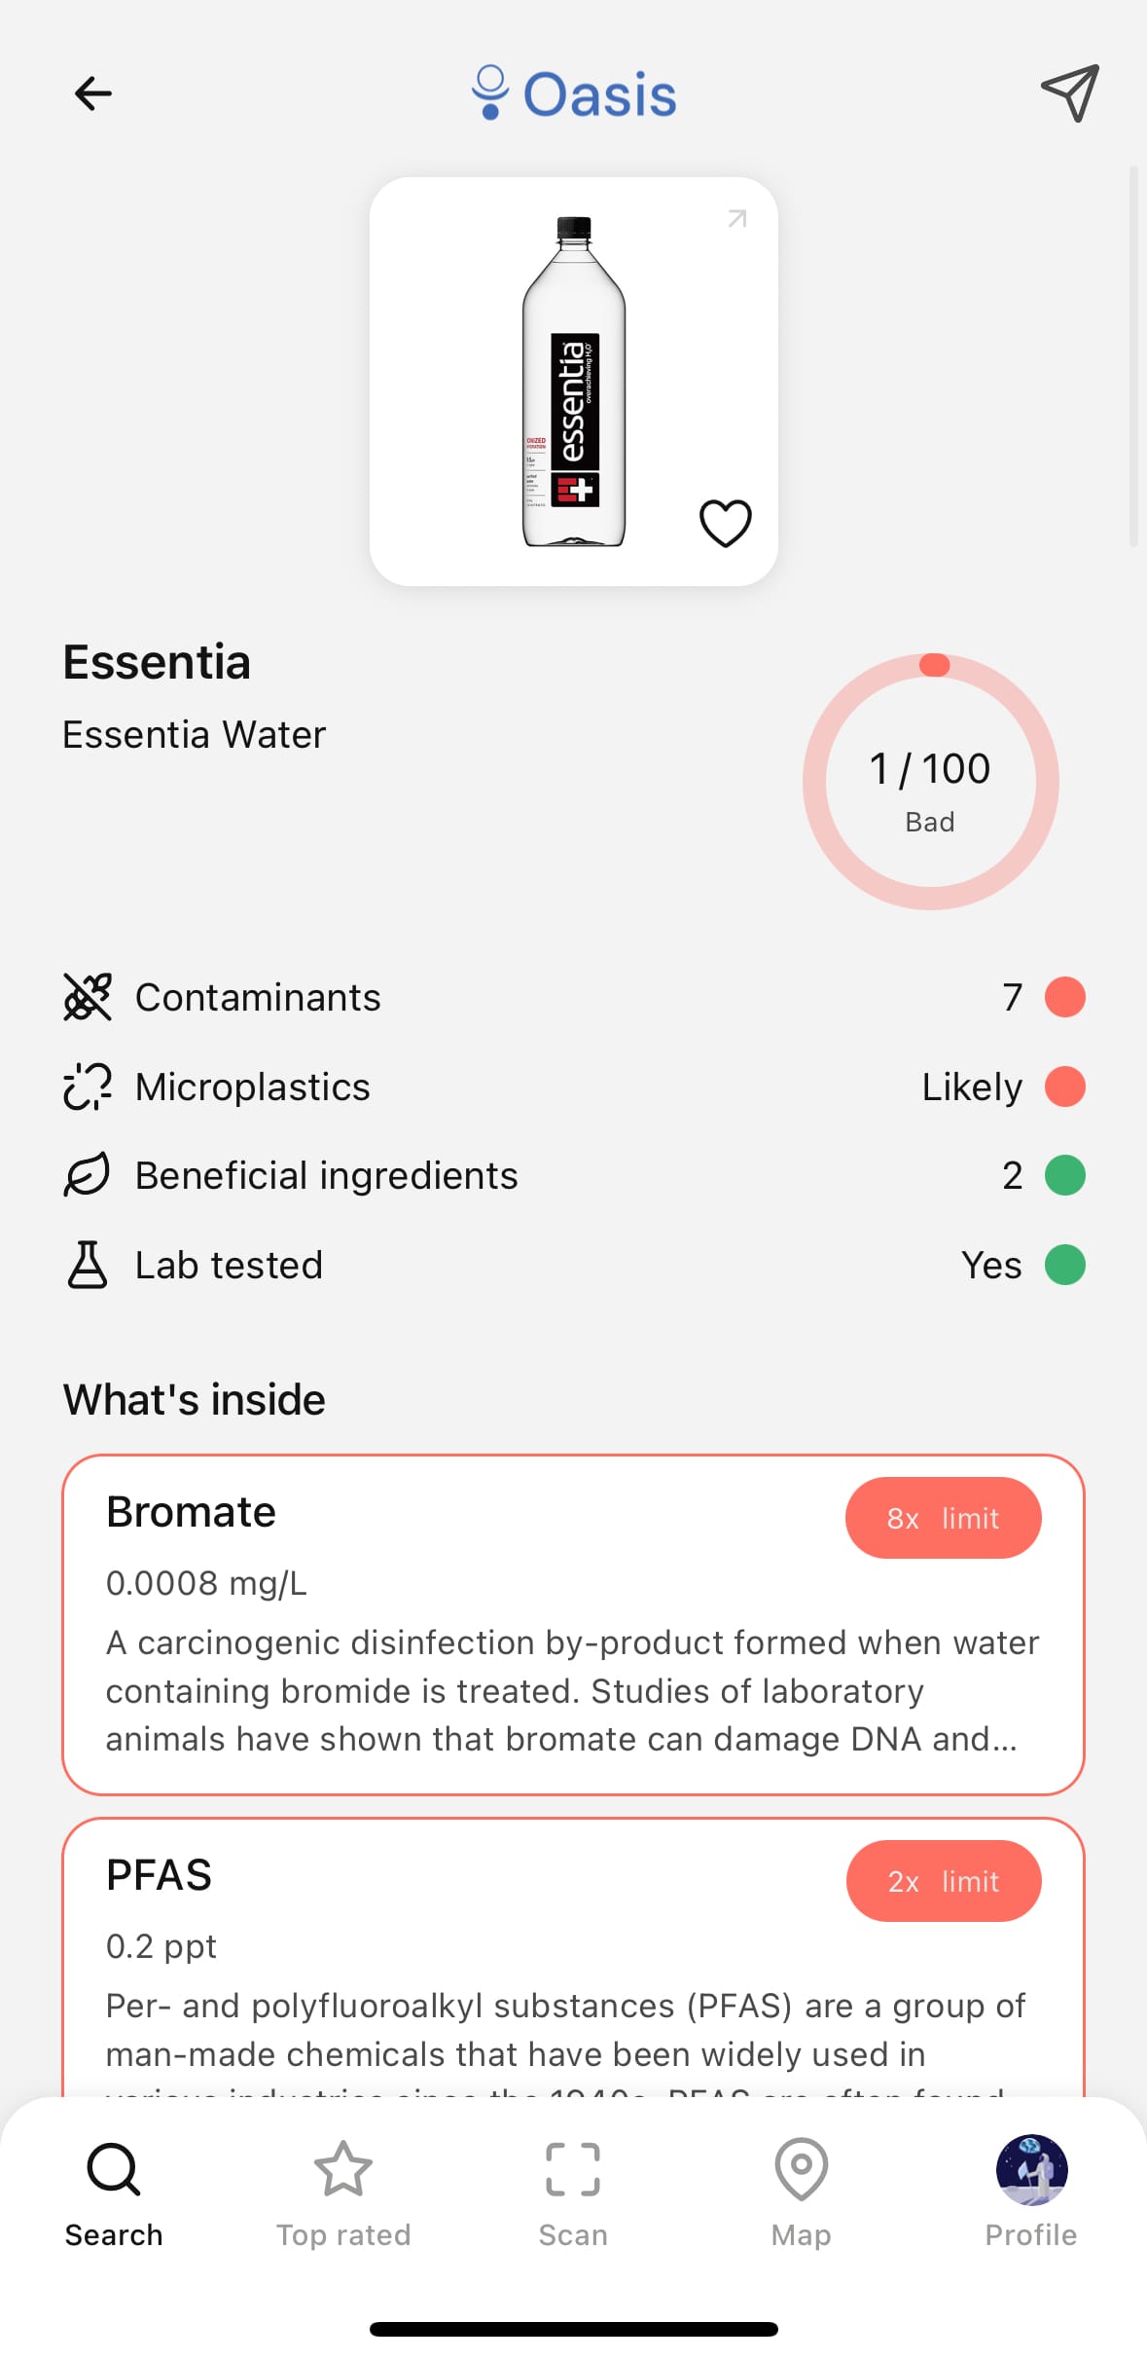Tap the Lab tested flask icon
The height and width of the screenshot is (2360, 1147).
pos(88,1265)
